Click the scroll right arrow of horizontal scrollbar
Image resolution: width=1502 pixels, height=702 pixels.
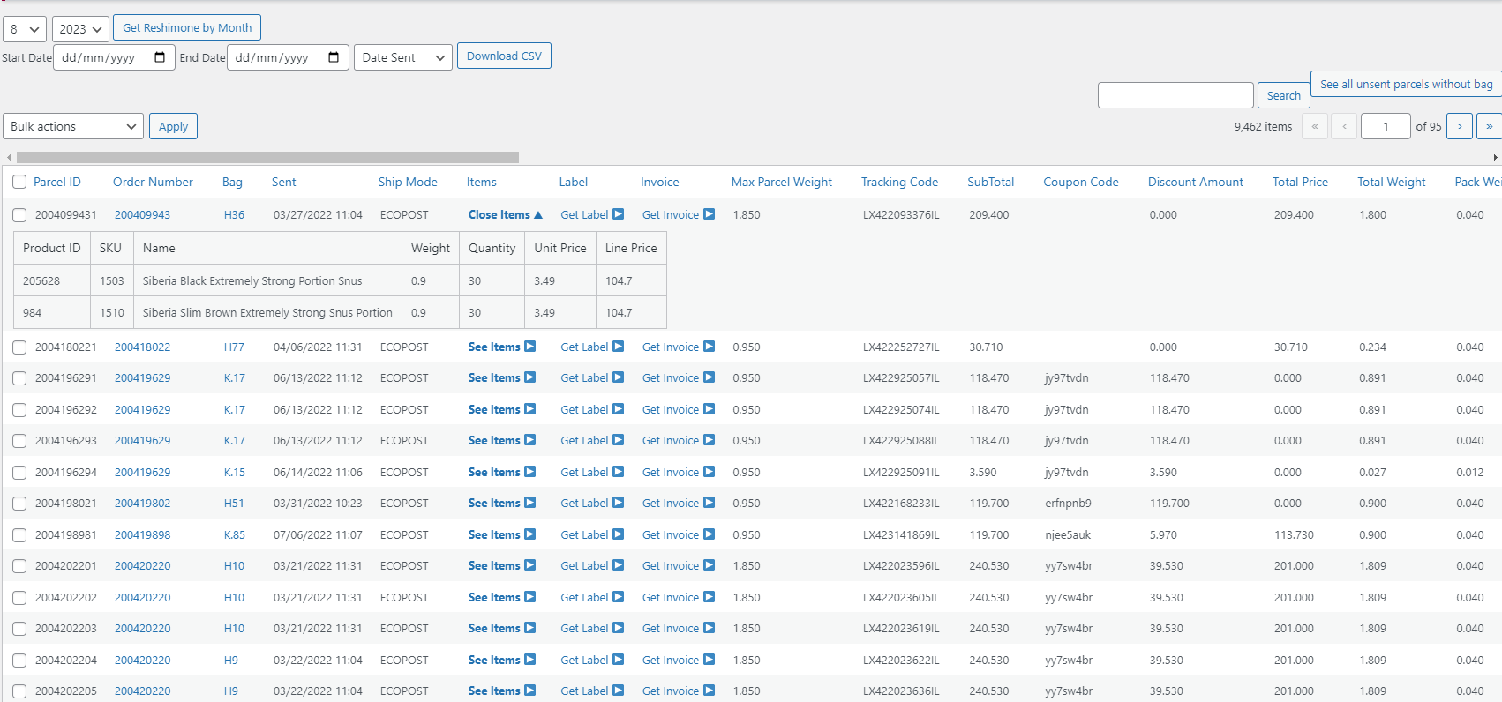1495,157
